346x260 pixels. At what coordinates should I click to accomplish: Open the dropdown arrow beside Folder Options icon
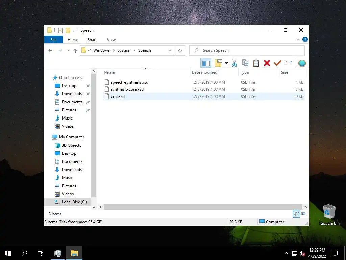click(226, 63)
